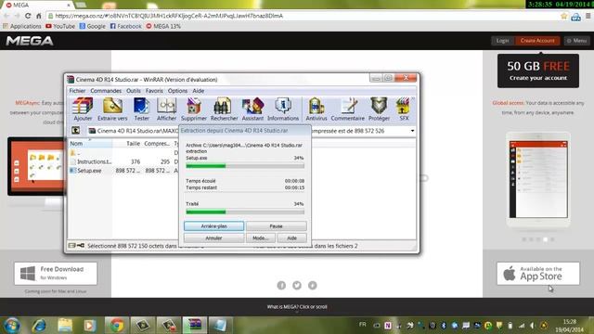Image resolution: width=594 pixels, height=334 pixels.
Task: Open the Fichier menu
Action: click(x=77, y=91)
